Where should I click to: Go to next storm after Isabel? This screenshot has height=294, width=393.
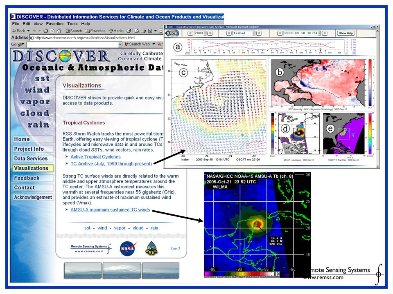tap(259, 33)
